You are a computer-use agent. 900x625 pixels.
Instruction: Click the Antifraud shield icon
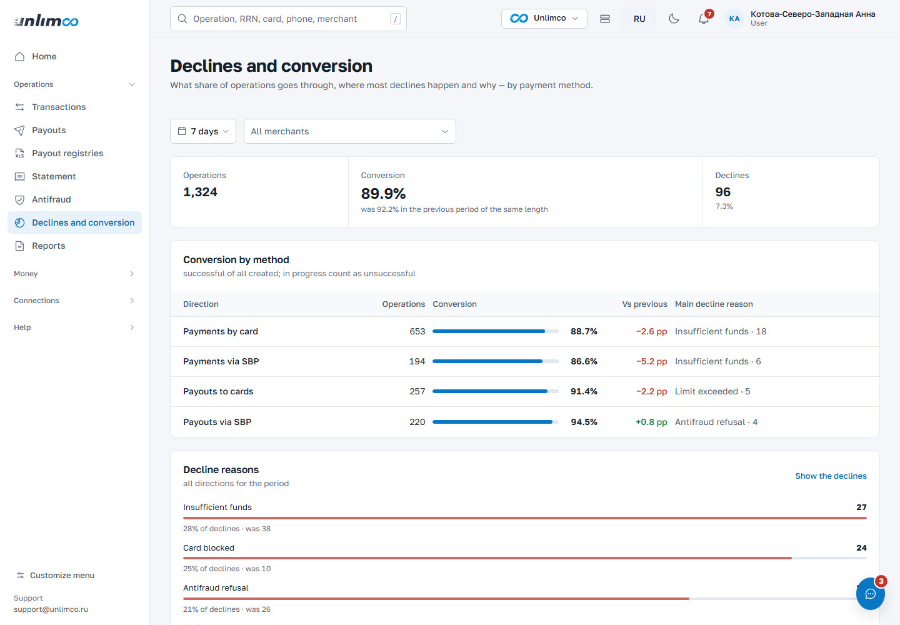[19, 199]
